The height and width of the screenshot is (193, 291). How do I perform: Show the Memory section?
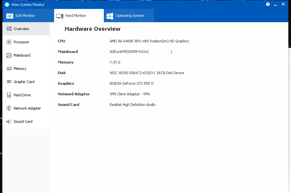point(26,69)
